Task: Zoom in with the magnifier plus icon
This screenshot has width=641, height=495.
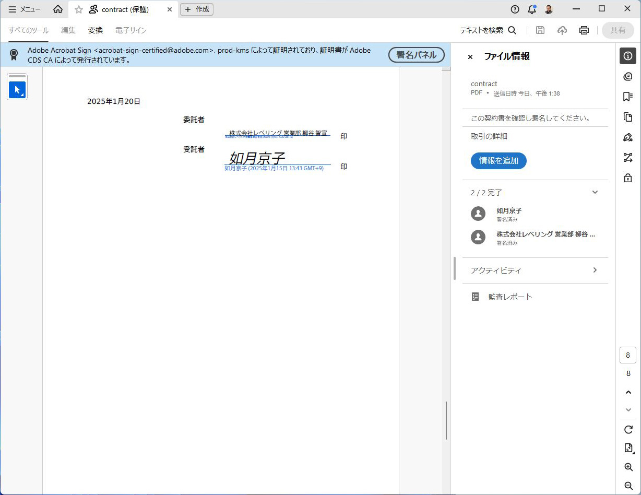Action: pos(628,467)
